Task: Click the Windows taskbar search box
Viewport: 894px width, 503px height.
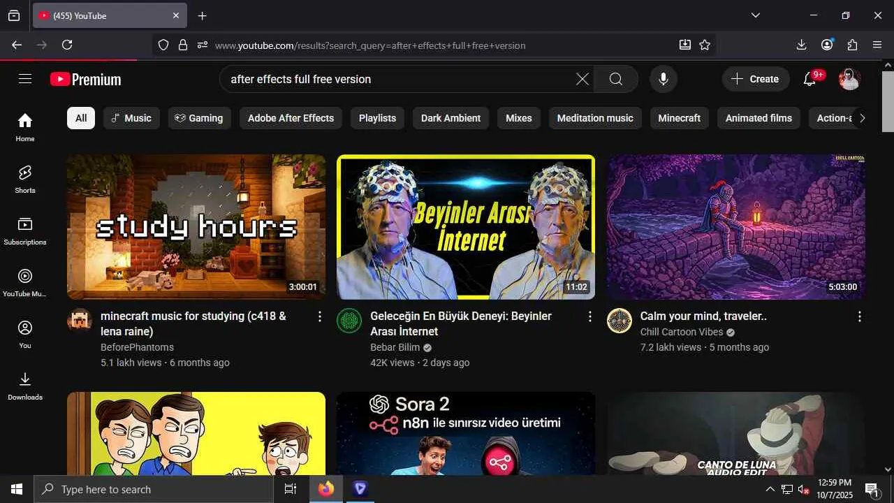Action: [x=154, y=489]
